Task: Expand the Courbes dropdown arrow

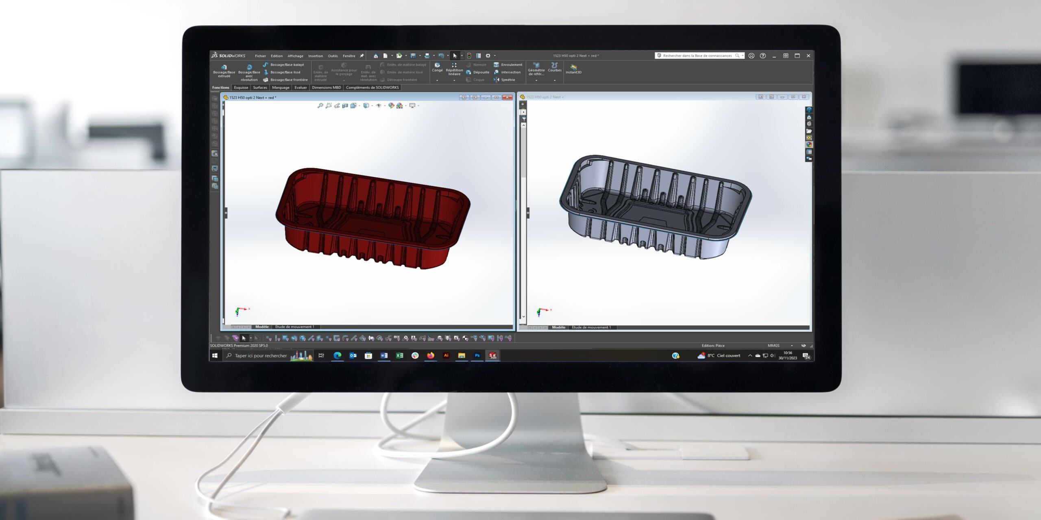Action: pos(554,80)
